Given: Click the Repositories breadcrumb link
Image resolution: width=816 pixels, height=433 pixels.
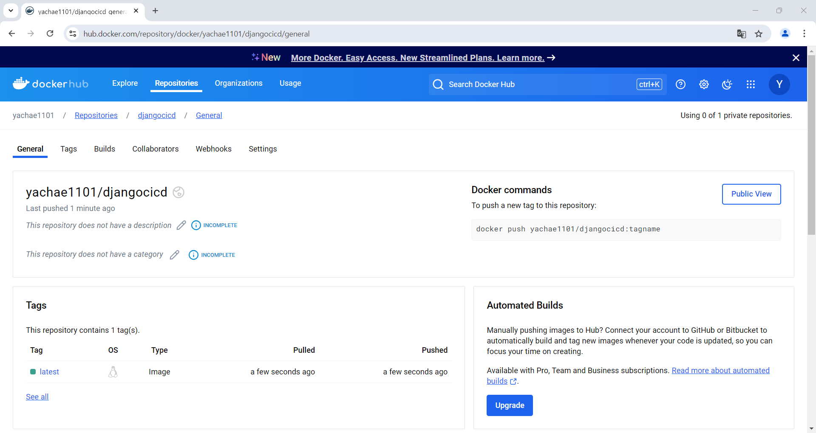Looking at the screenshot, I should pos(96,115).
